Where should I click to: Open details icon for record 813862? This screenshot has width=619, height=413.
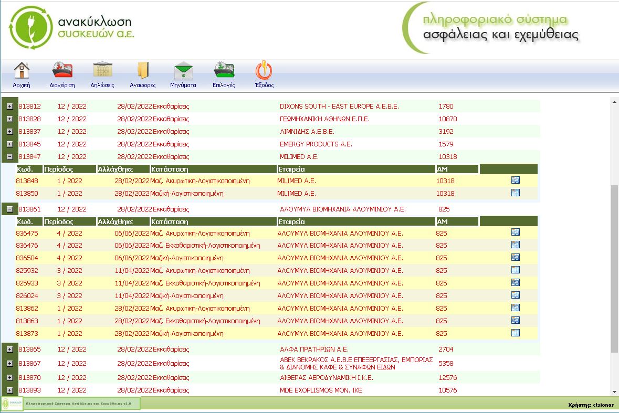coord(516,308)
